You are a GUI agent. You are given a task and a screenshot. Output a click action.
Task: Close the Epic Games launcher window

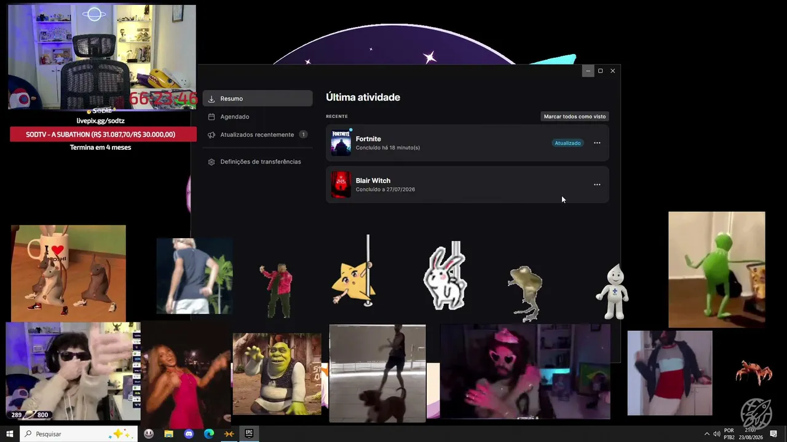click(612, 71)
